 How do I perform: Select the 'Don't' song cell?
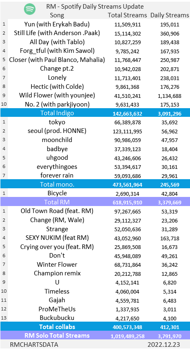57,255
